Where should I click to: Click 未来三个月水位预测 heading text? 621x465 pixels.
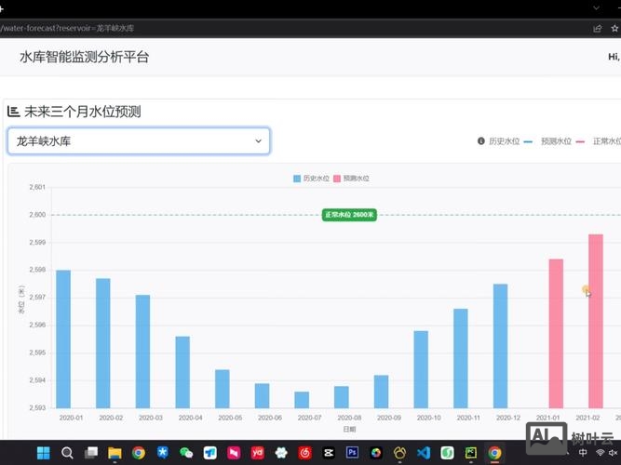pos(82,112)
